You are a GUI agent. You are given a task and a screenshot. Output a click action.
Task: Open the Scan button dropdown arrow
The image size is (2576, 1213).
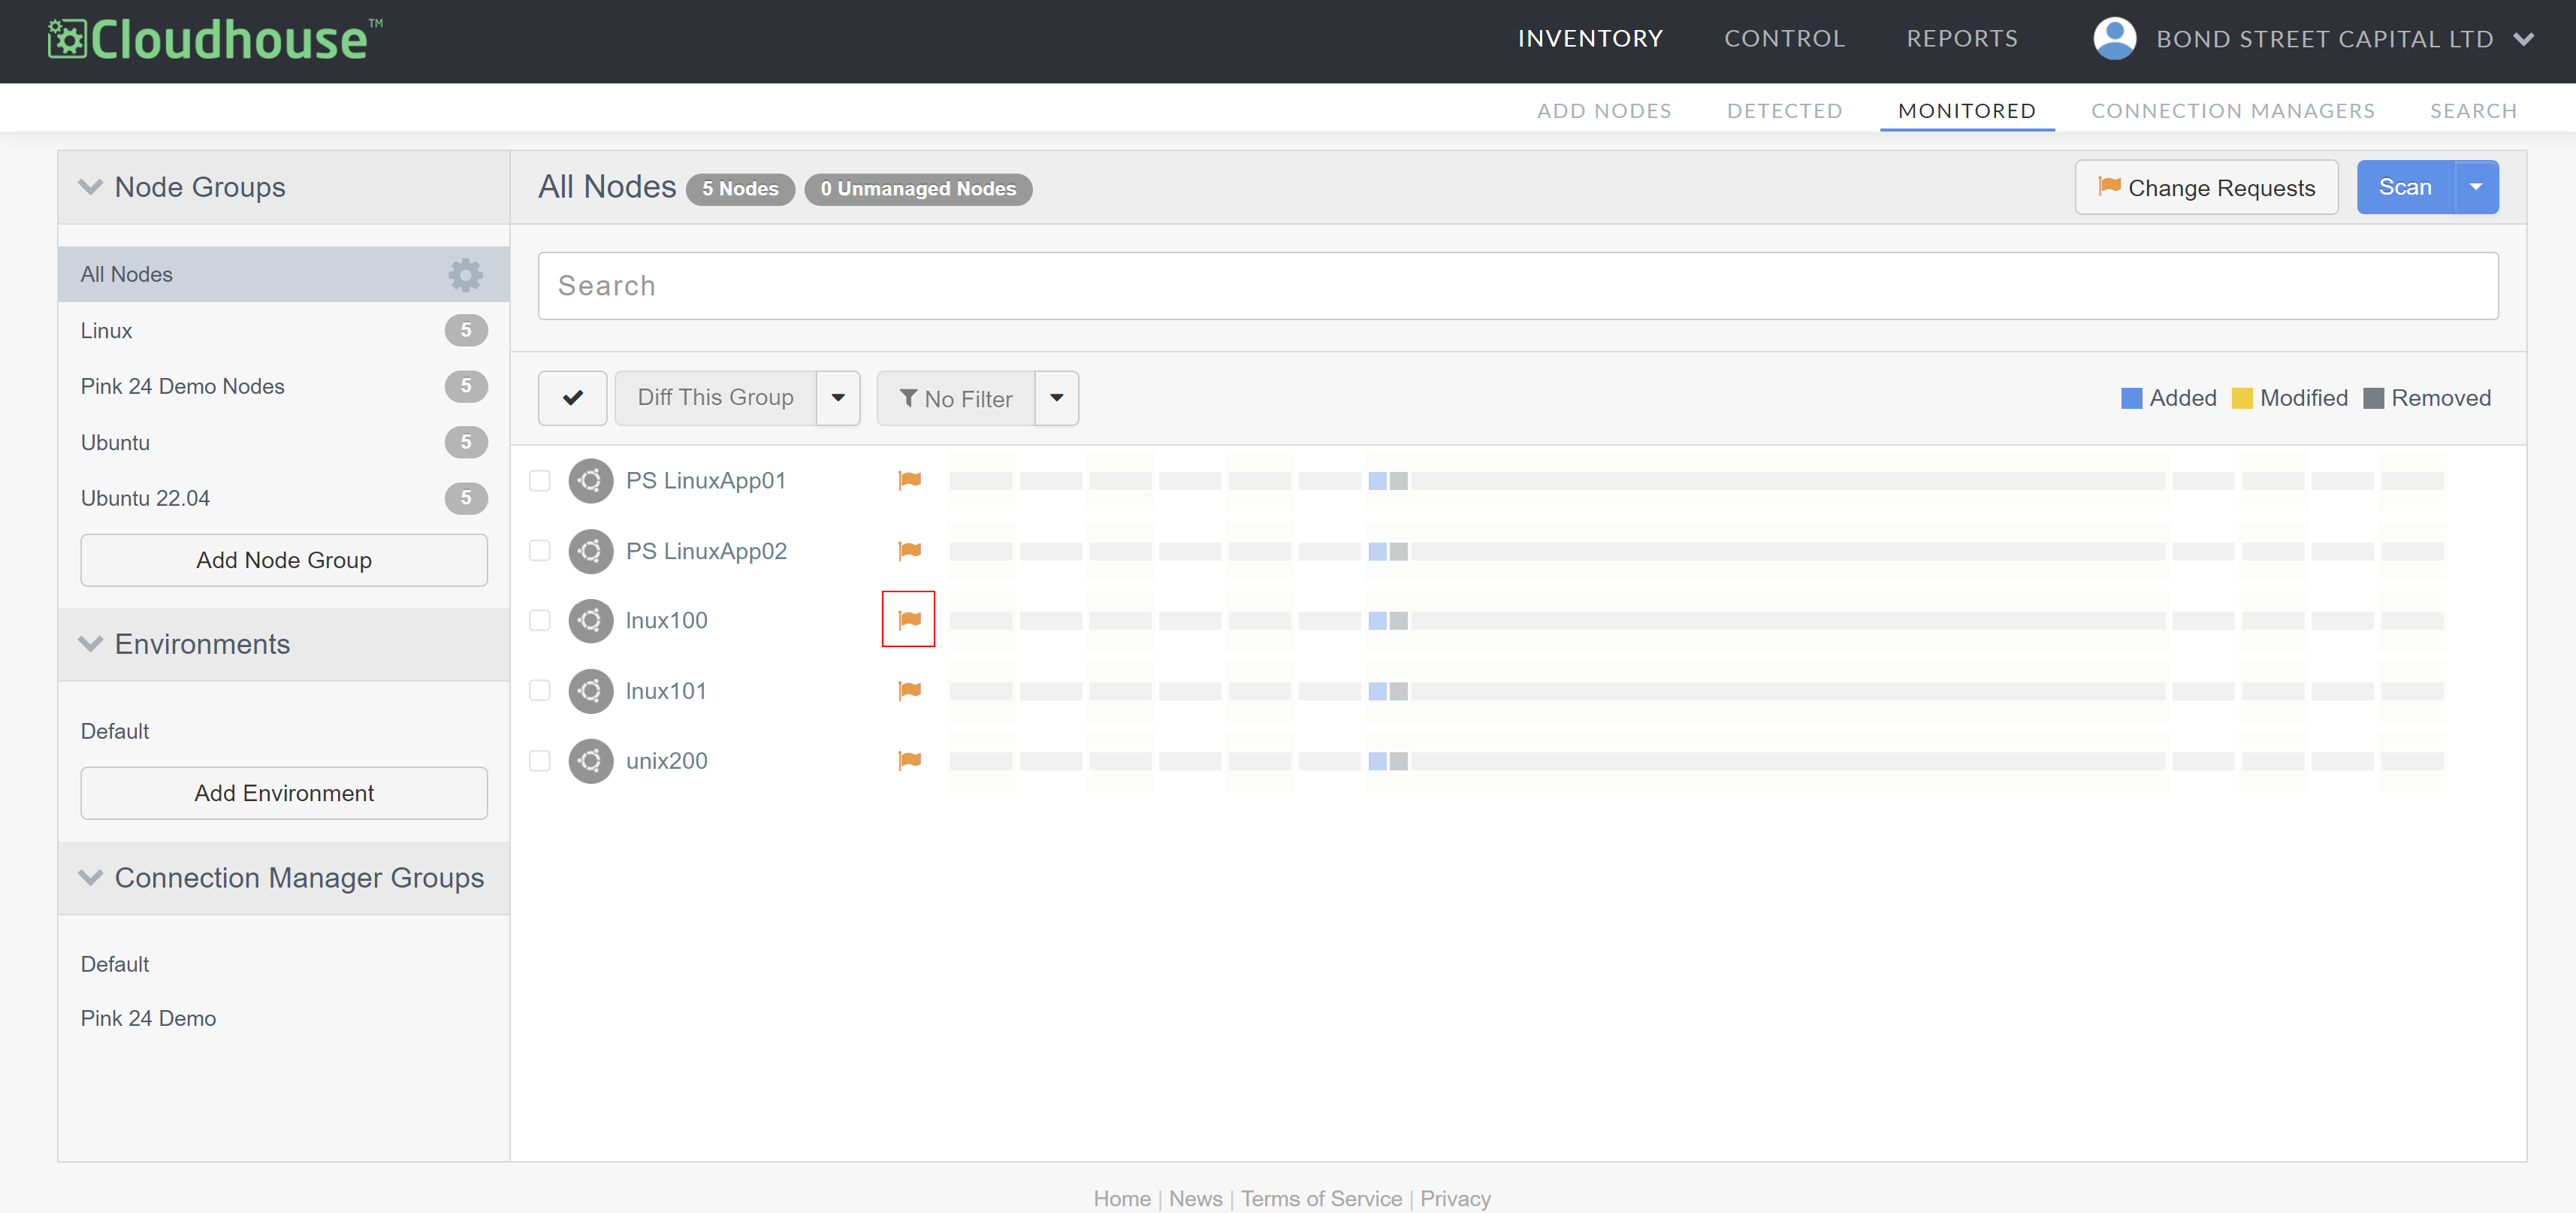[2476, 187]
